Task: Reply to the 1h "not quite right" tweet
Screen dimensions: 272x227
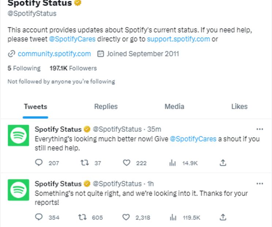Action: click(x=39, y=217)
